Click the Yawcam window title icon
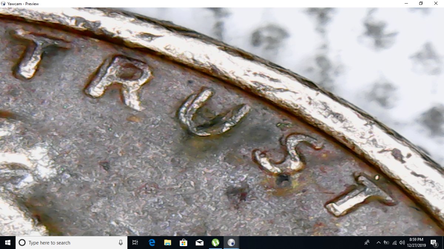 pos(3,4)
